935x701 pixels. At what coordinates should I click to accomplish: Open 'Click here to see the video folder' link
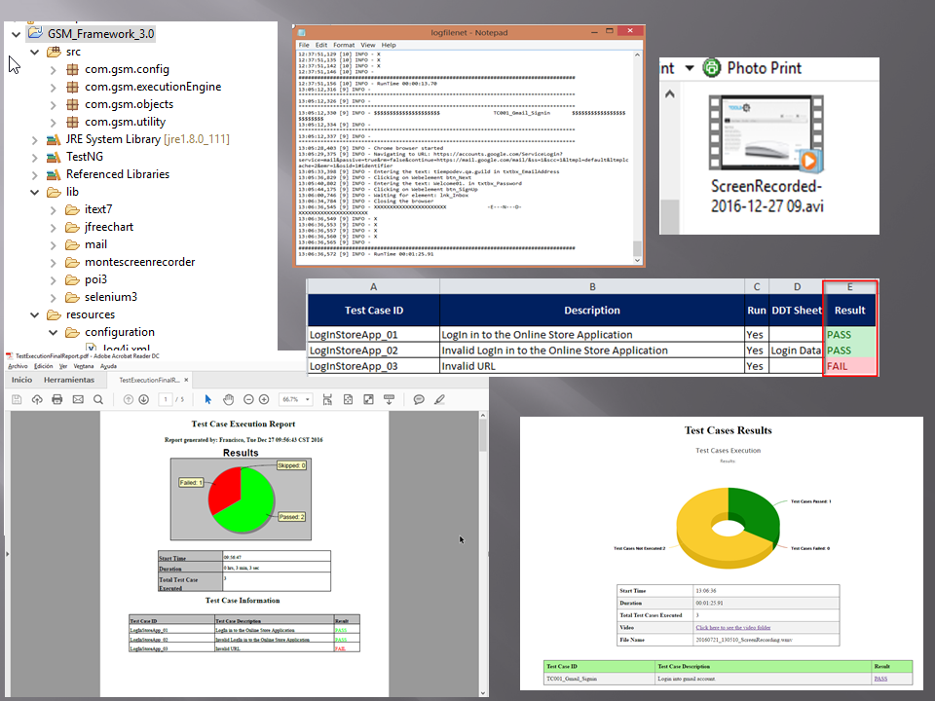(x=733, y=628)
